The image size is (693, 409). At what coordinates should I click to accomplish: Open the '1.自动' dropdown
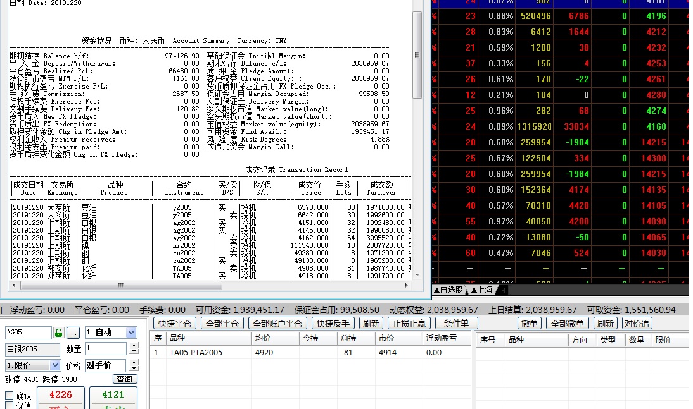click(x=131, y=333)
